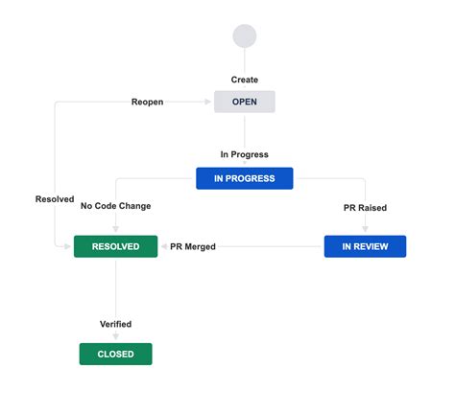Select the IN REVIEW status node
The width and height of the screenshot is (455, 413).
365,246
